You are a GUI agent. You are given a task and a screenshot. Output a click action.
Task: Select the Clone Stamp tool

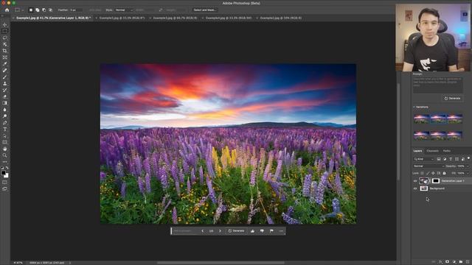5,83
